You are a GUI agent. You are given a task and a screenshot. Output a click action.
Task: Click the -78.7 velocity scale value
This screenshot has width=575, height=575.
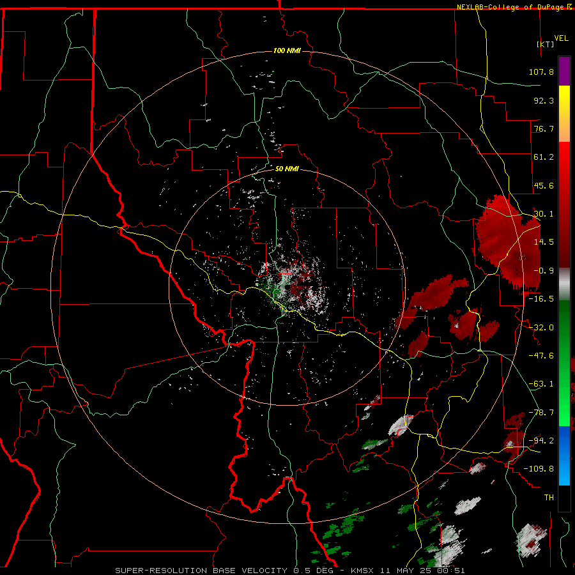pos(541,413)
